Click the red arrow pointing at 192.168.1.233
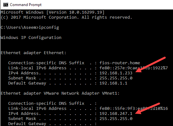This screenshot has height=126, width=173. [151, 65]
